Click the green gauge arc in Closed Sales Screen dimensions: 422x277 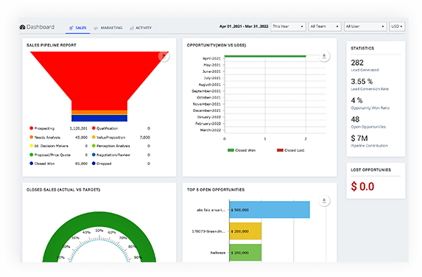[99, 219]
